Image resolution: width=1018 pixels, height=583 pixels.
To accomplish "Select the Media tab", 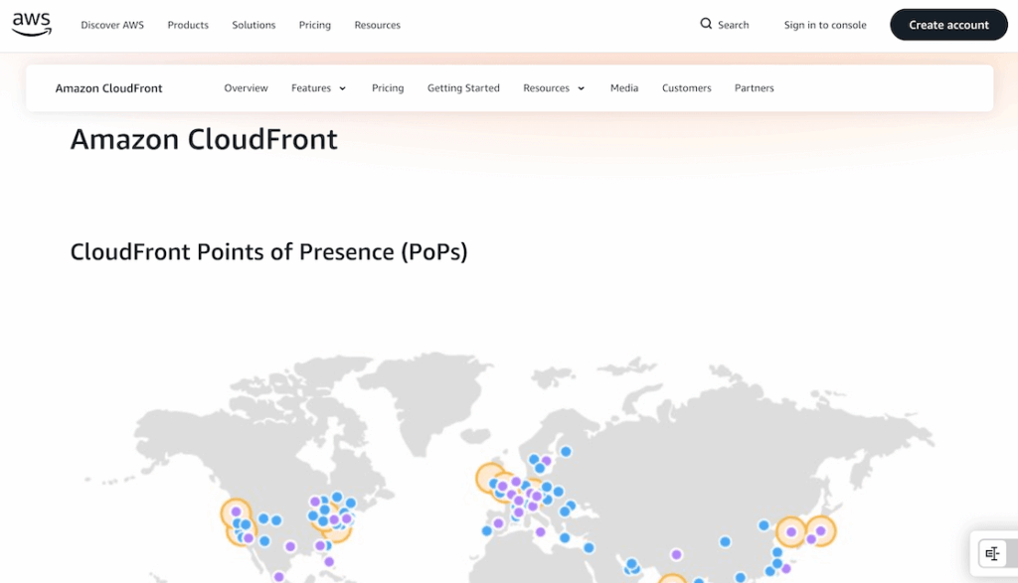I will pyautogui.click(x=623, y=88).
